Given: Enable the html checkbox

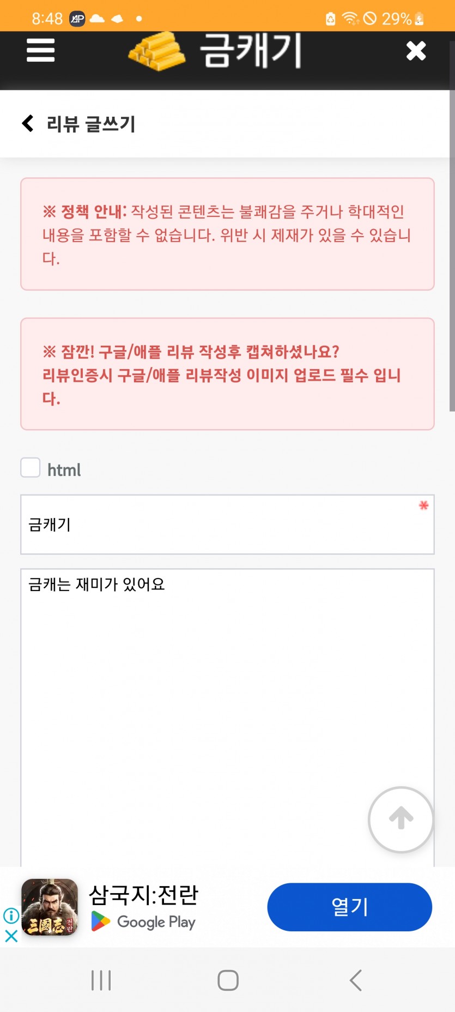Looking at the screenshot, I should tap(31, 468).
